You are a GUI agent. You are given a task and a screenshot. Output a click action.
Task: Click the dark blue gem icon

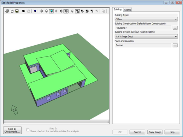pos(35,11)
